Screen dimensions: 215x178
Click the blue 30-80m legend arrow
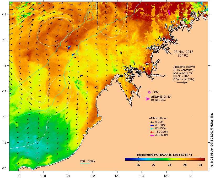coord(152,125)
